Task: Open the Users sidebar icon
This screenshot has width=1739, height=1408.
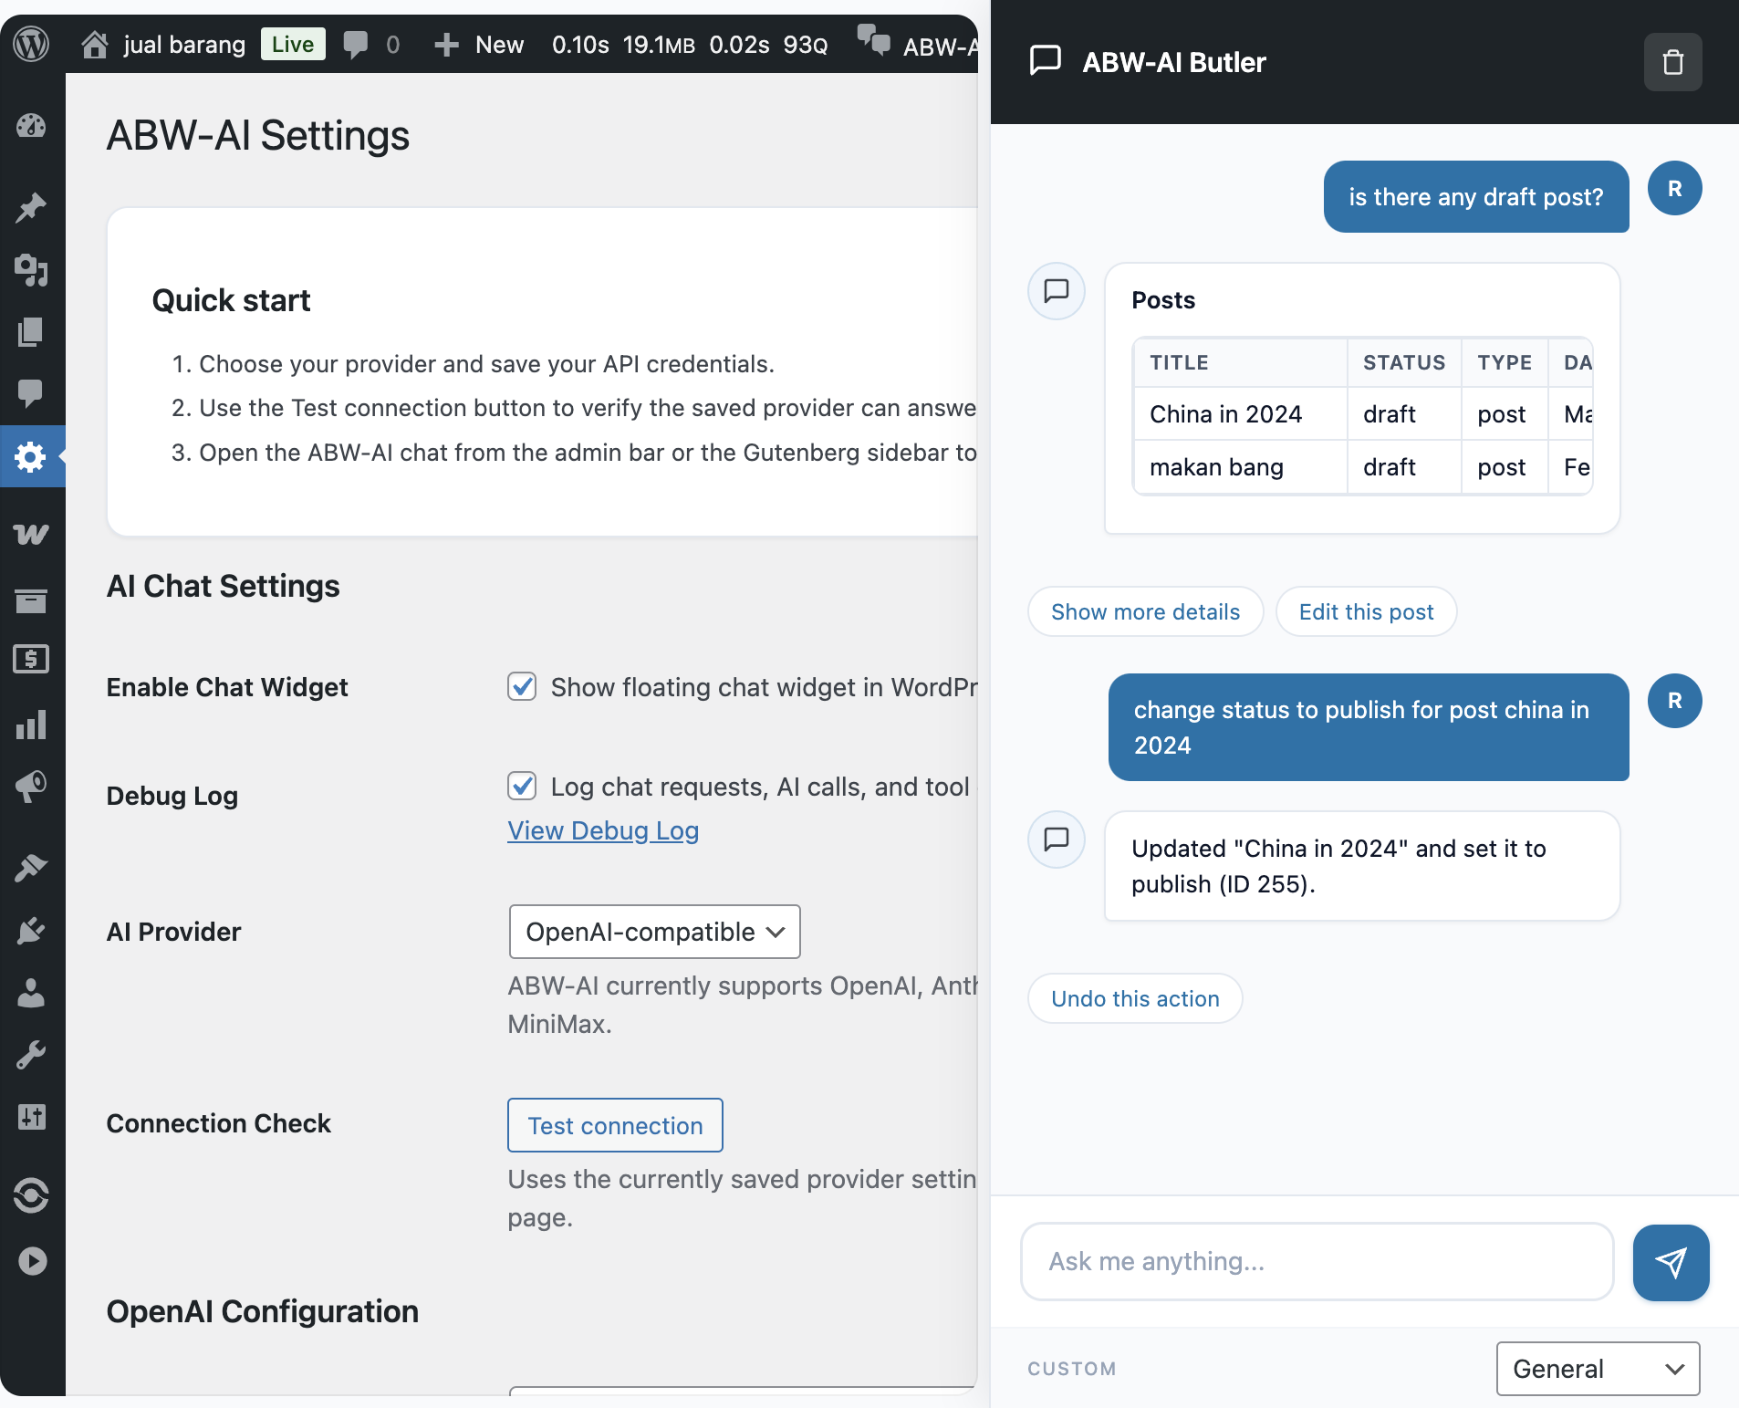Action: (32, 993)
